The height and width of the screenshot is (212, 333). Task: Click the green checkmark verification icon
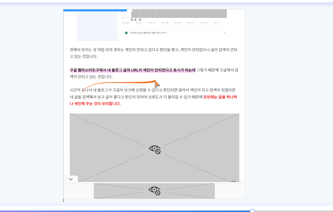click(x=126, y=33)
